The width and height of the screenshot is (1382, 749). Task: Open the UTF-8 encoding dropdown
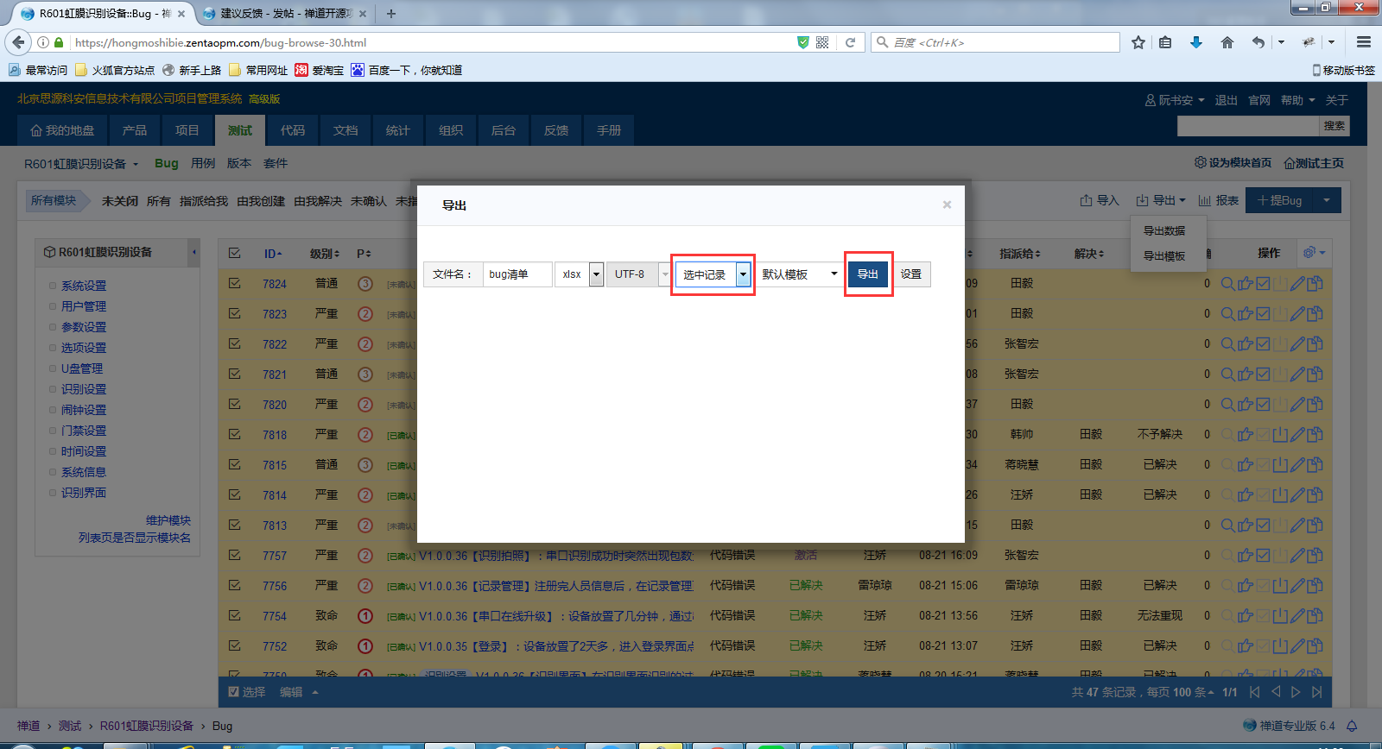[x=638, y=274]
